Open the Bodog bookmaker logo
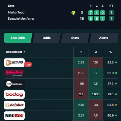The height and width of the screenshot is (121, 121). pos(14,94)
